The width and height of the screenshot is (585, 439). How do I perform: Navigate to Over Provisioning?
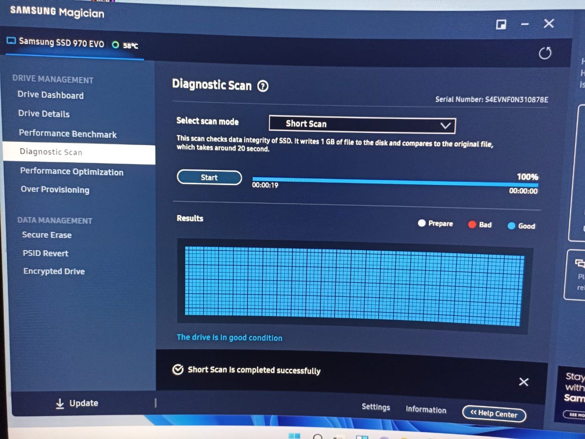[x=55, y=189]
